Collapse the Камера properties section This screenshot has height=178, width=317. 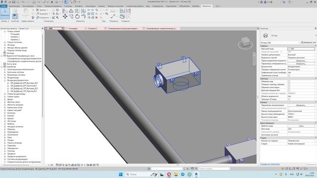coord(316,102)
